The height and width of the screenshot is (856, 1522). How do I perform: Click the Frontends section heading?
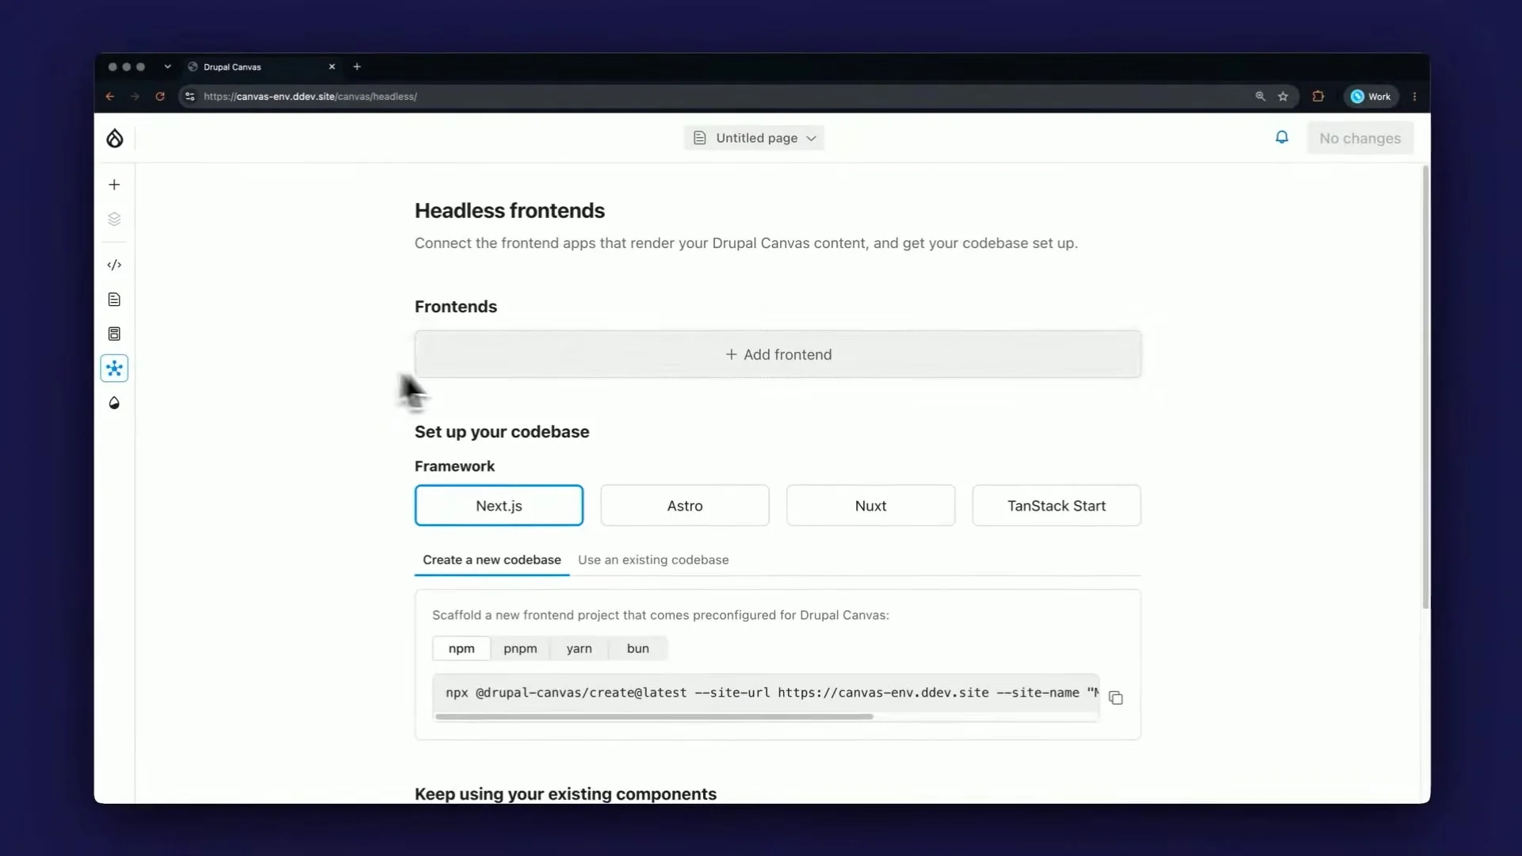click(456, 307)
